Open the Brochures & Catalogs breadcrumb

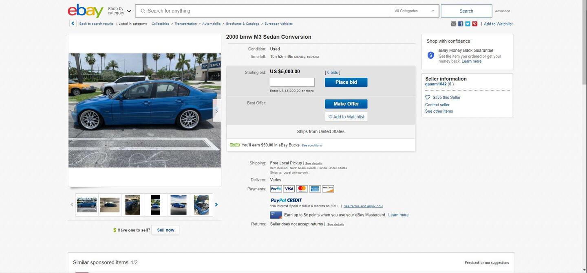coord(243,24)
